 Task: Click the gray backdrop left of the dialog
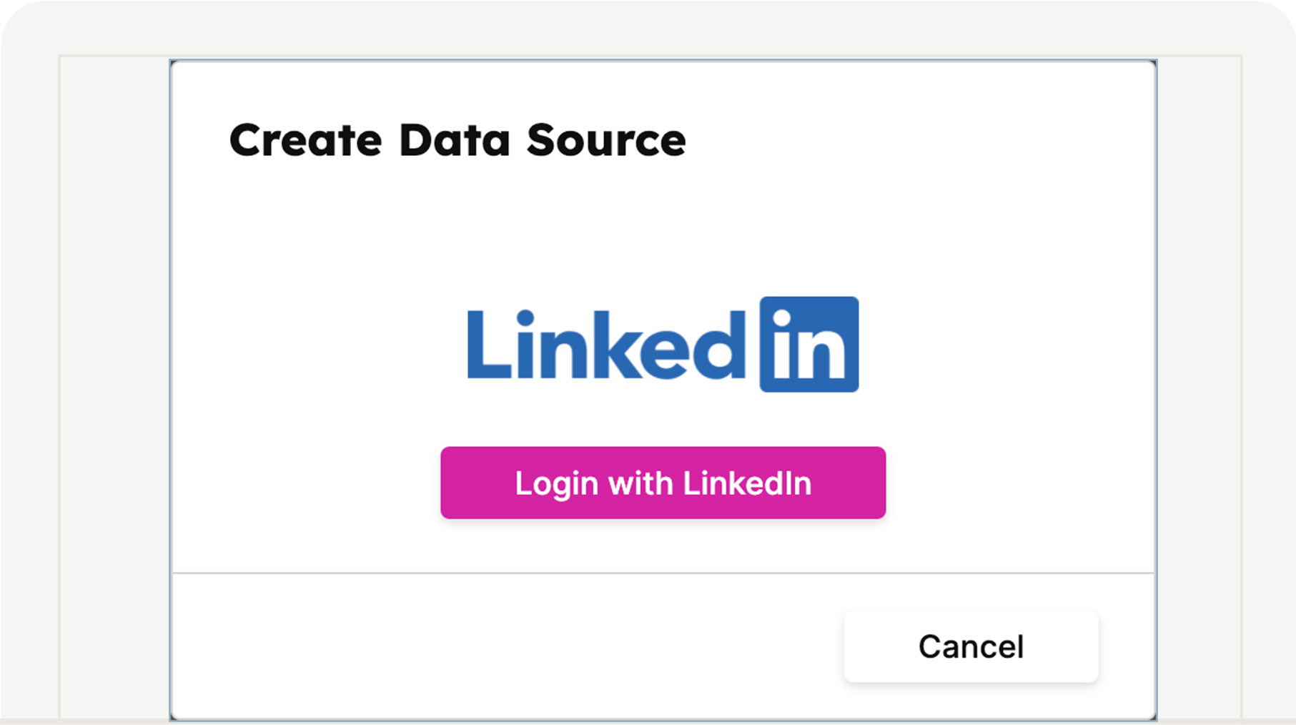(x=114, y=386)
